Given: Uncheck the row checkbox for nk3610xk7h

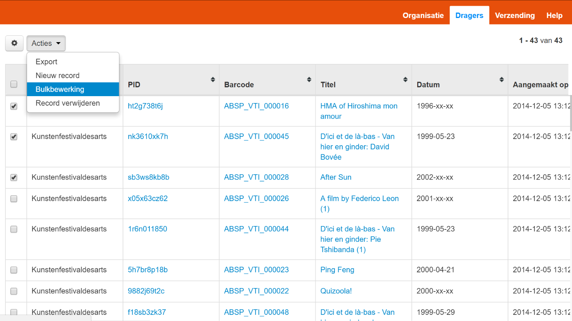Looking at the screenshot, I should (x=14, y=137).
